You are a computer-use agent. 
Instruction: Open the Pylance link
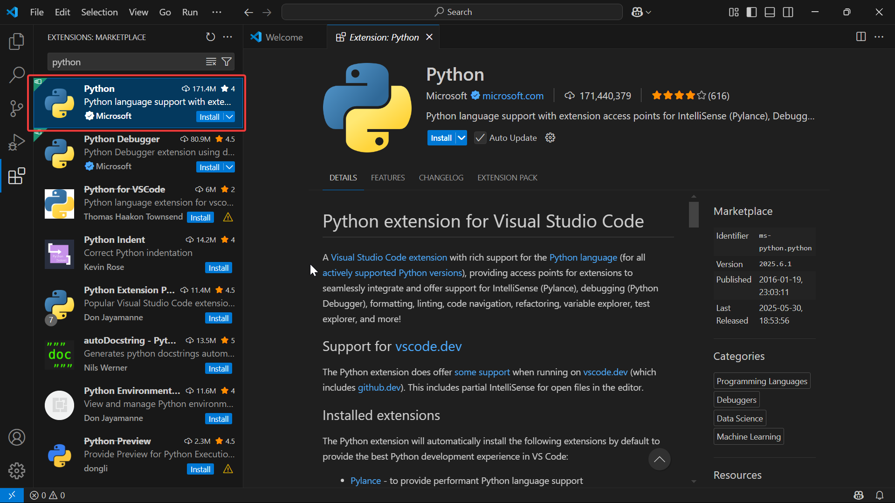point(365,481)
